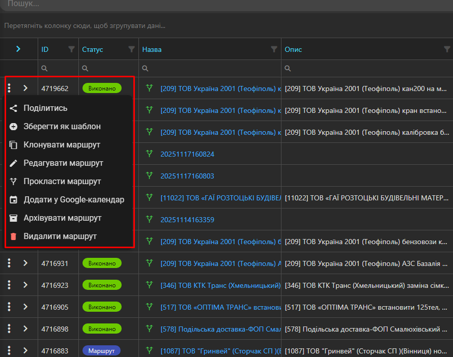The height and width of the screenshot is (357, 453).
Task: Open route link 20251114163359
Action: 187,220
